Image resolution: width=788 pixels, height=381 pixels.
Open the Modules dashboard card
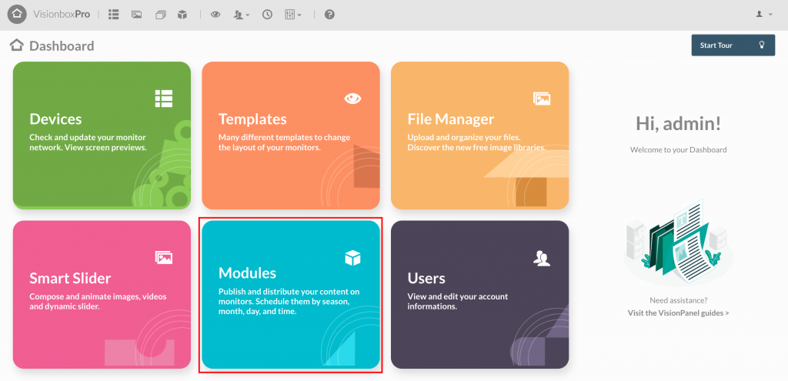[x=291, y=295]
